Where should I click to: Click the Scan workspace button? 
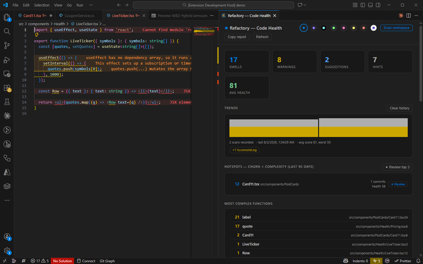[x=396, y=28]
